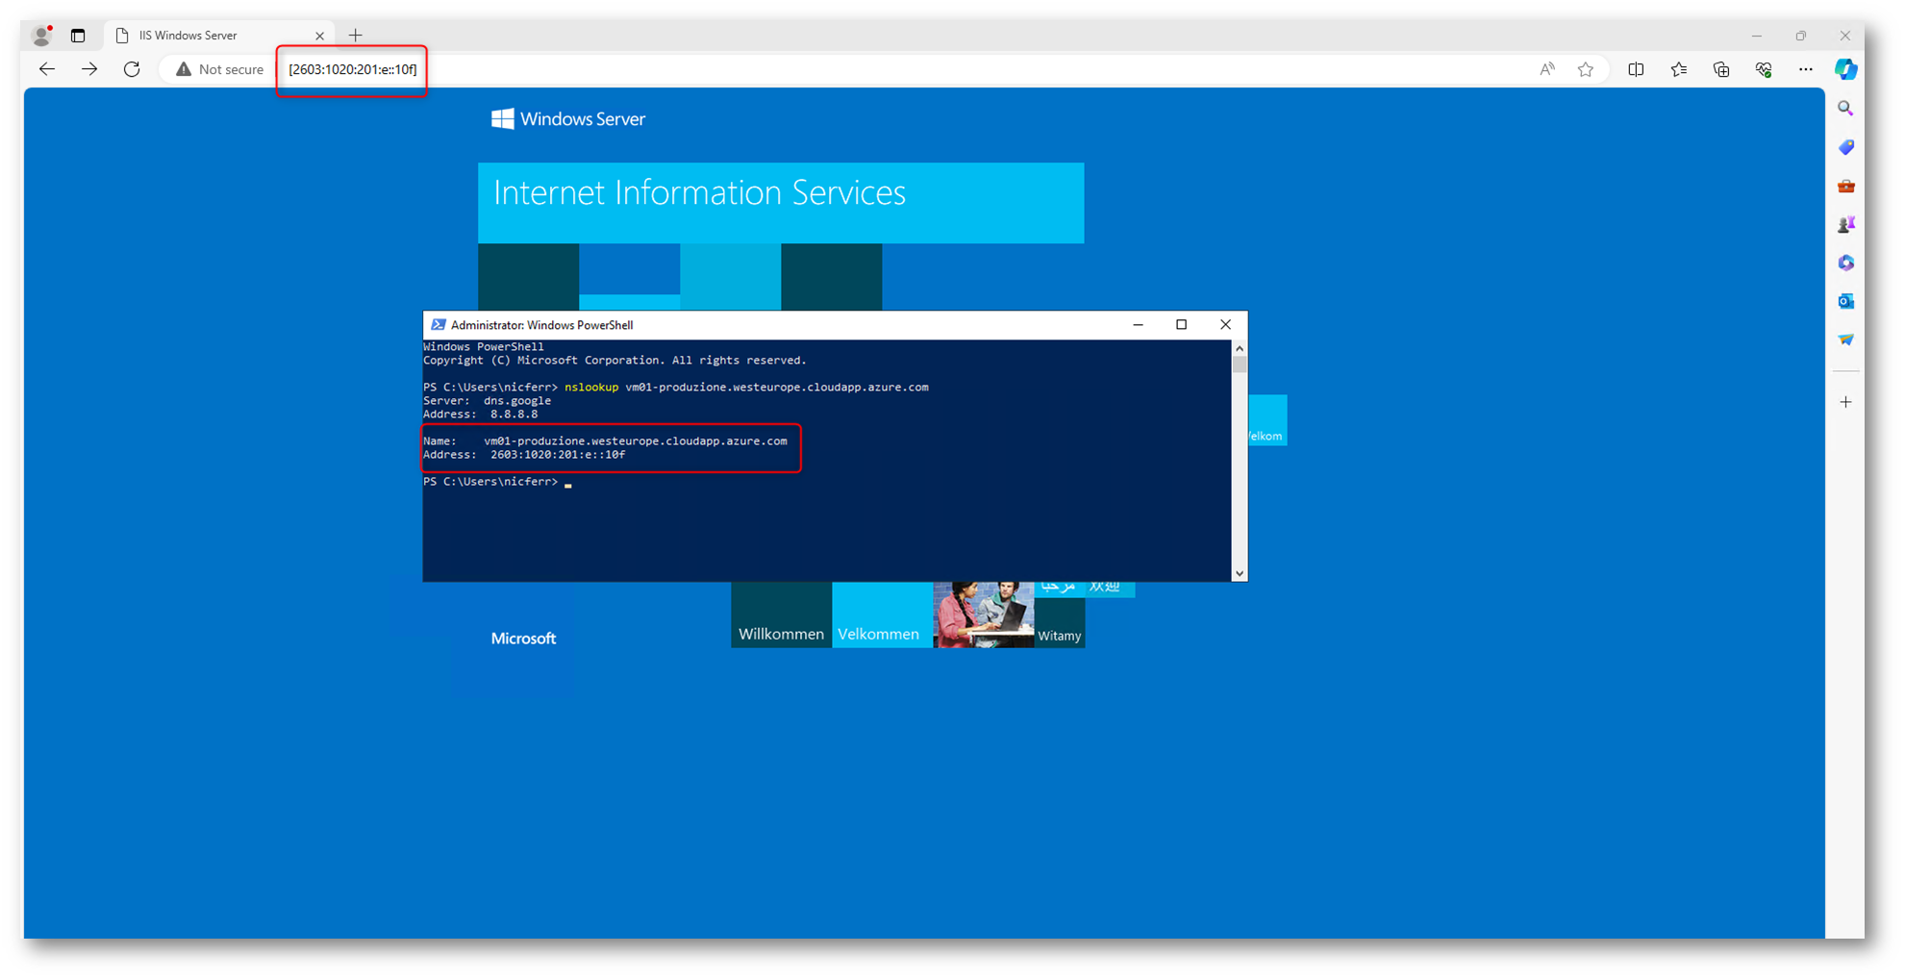
Task: Click the Velkommen tile
Action: point(882,615)
